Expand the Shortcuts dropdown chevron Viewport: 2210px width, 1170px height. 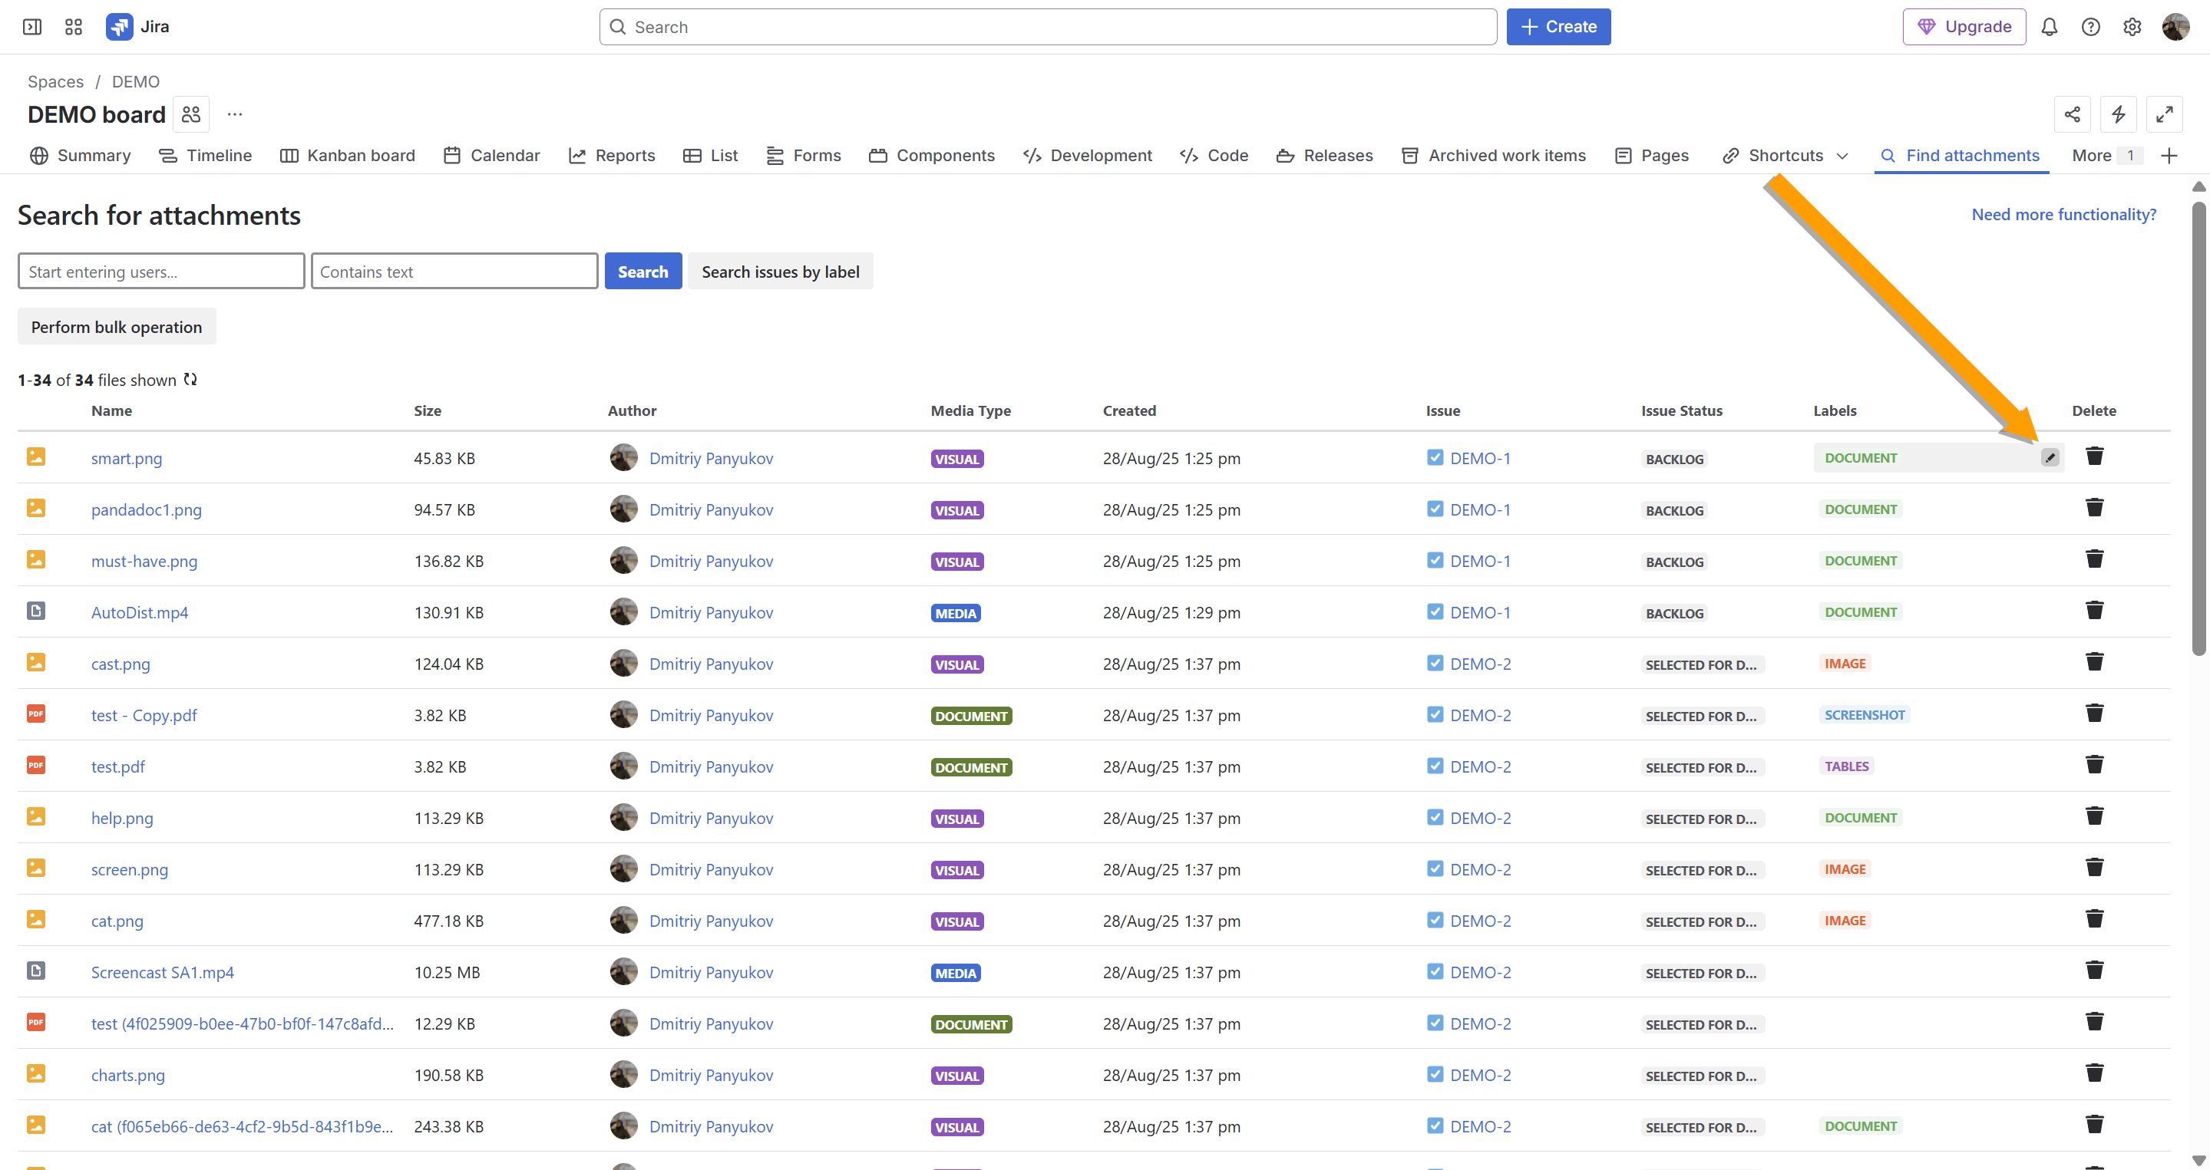tap(1842, 156)
